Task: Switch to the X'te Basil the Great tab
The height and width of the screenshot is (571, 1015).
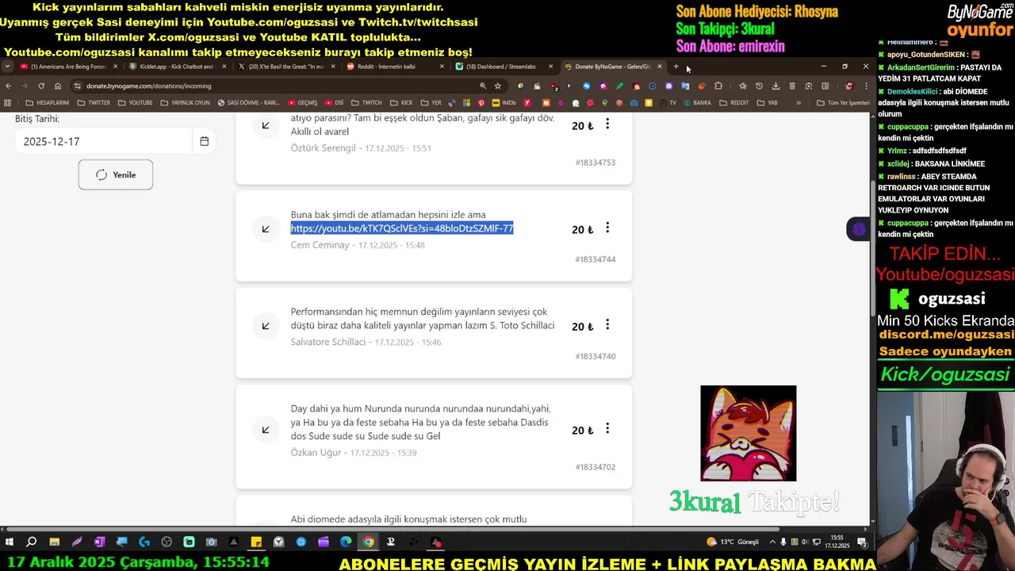Action: (285, 67)
